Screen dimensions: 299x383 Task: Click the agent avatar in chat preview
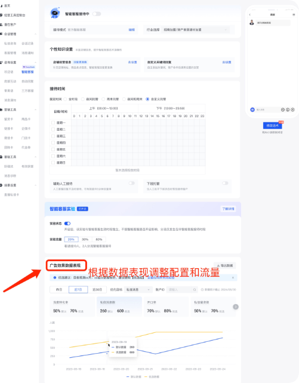click(252, 23)
